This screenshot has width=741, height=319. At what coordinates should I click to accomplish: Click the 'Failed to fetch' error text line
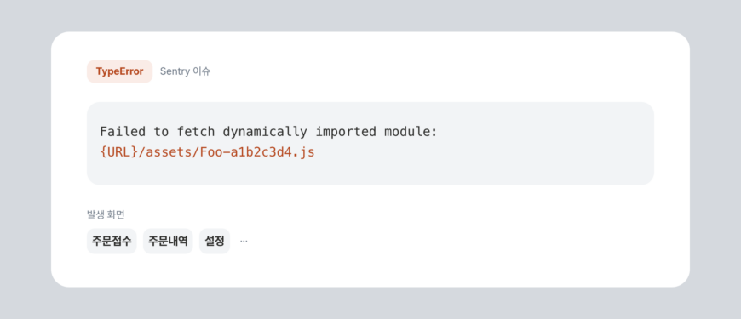click(268, 132)
